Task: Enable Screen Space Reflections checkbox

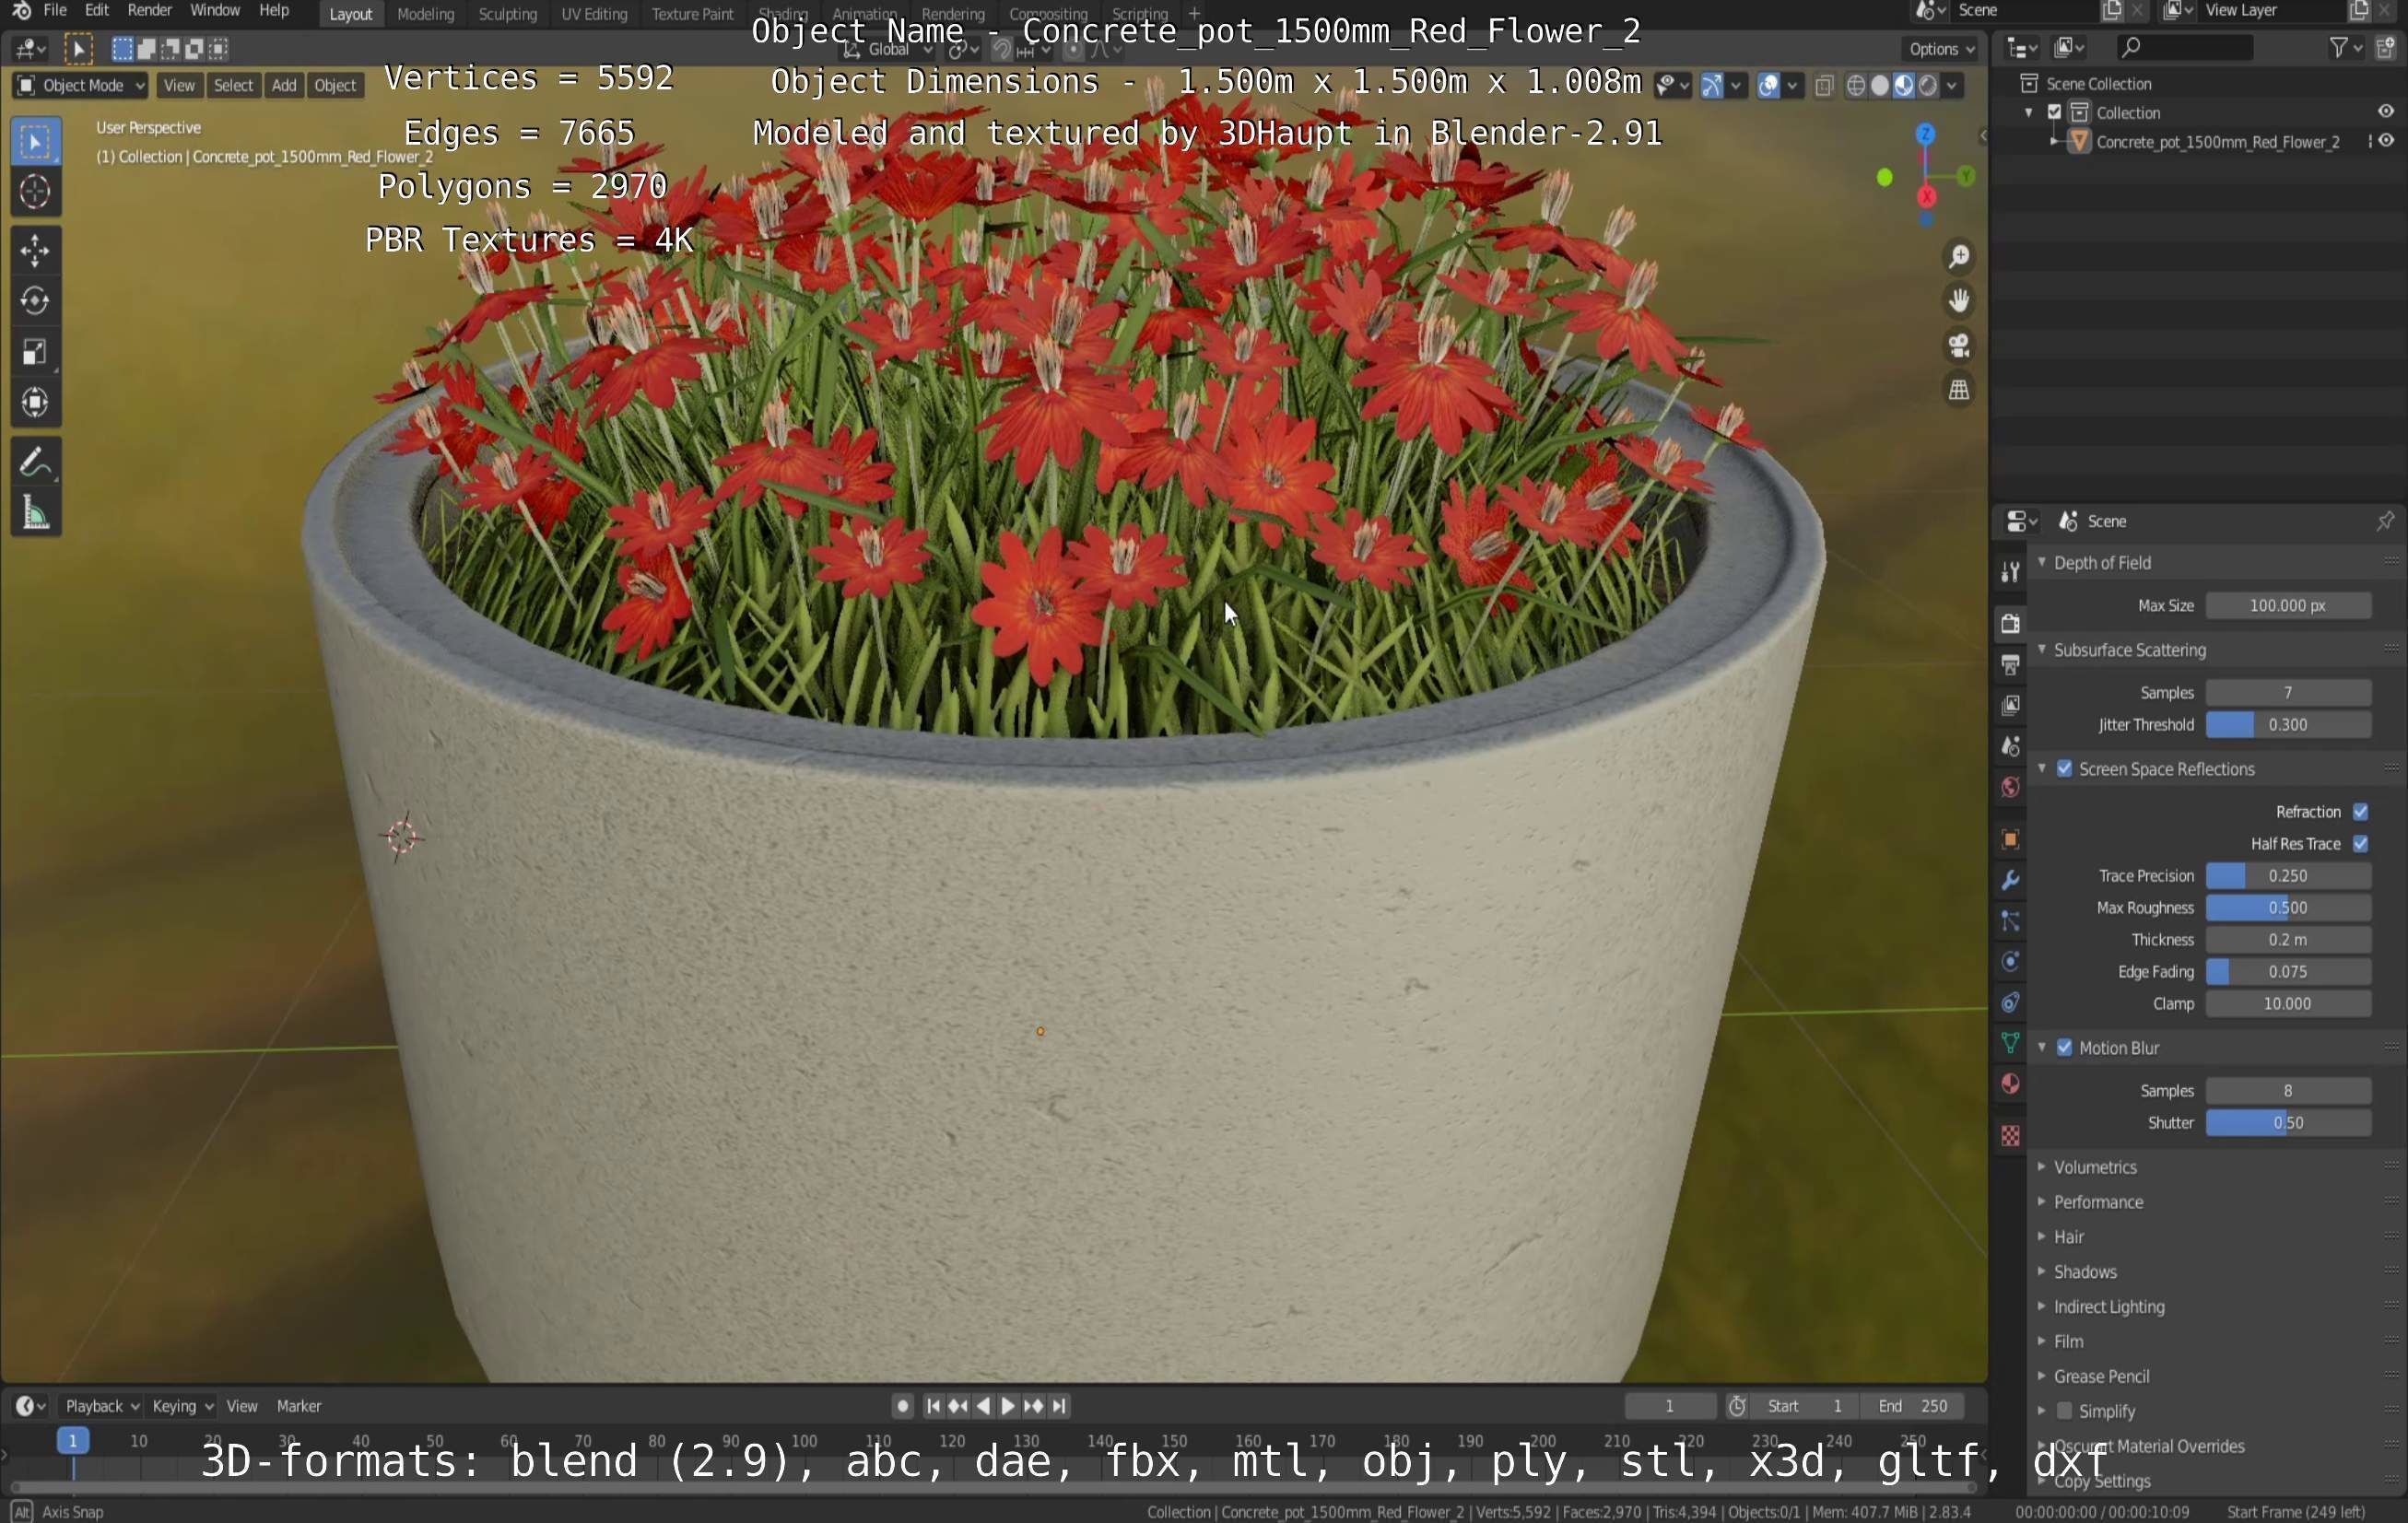Action: (2064, 768)
